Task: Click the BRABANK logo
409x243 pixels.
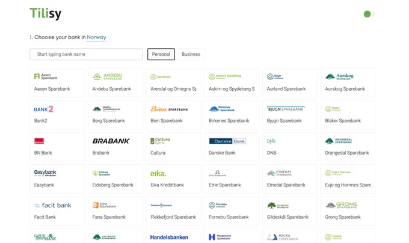Action: click(x=111, y=141)
